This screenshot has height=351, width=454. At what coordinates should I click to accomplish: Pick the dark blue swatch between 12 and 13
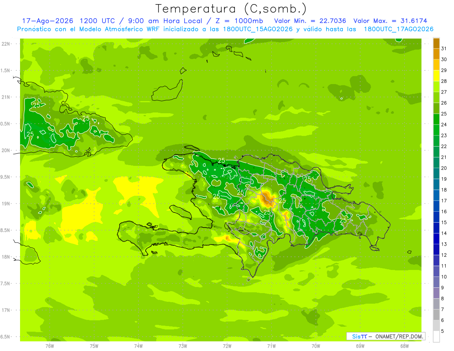[x=436, y=250]
